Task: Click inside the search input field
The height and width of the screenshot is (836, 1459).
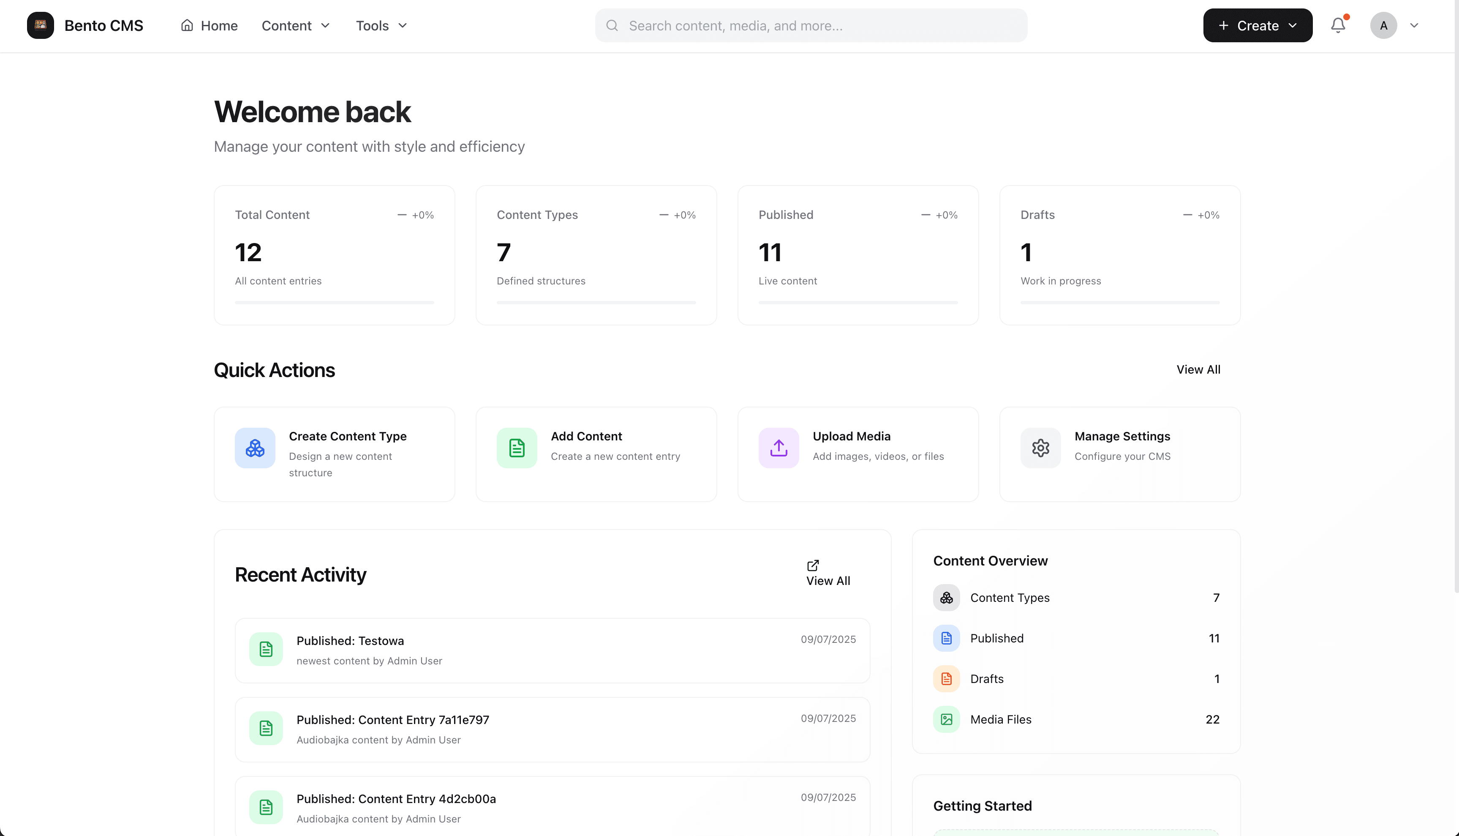Action: click(x=746, y=25)
